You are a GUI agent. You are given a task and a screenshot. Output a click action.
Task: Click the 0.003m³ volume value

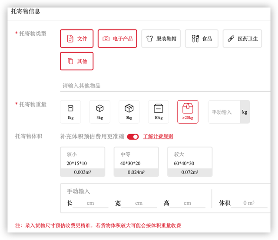click(x=83, y=172)
